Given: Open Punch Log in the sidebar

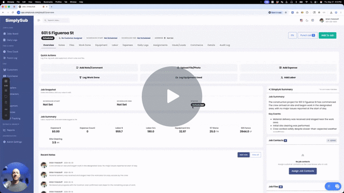Looking at the screenshot, I should tap(10, 58).
